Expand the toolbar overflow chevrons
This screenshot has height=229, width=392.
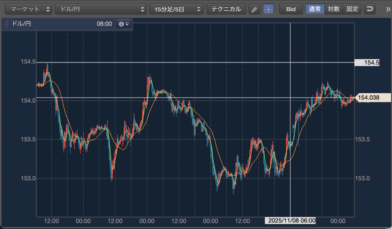(x=388, y=9)
